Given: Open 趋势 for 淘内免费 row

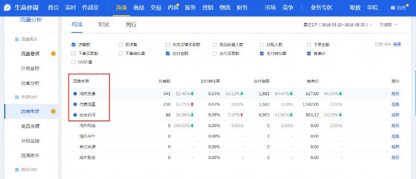Looking at the screenshot, I should tap(395, 94).
